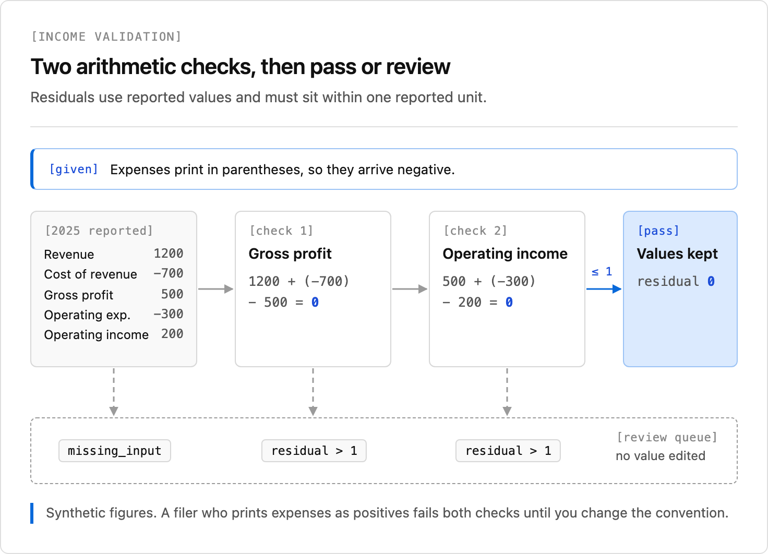Click the [given] tag in the note bar
Screen dimensions: 768x554
pos(74,169)
